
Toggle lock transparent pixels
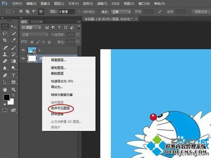(32, 42)
